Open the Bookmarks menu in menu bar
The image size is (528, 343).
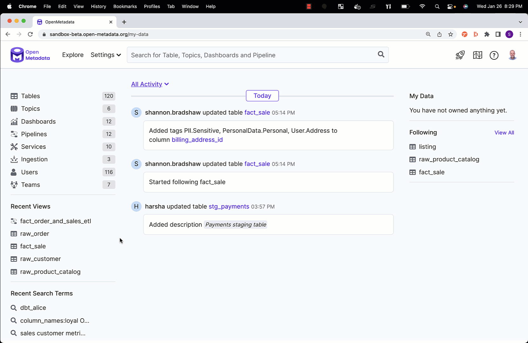coord(125,6)
